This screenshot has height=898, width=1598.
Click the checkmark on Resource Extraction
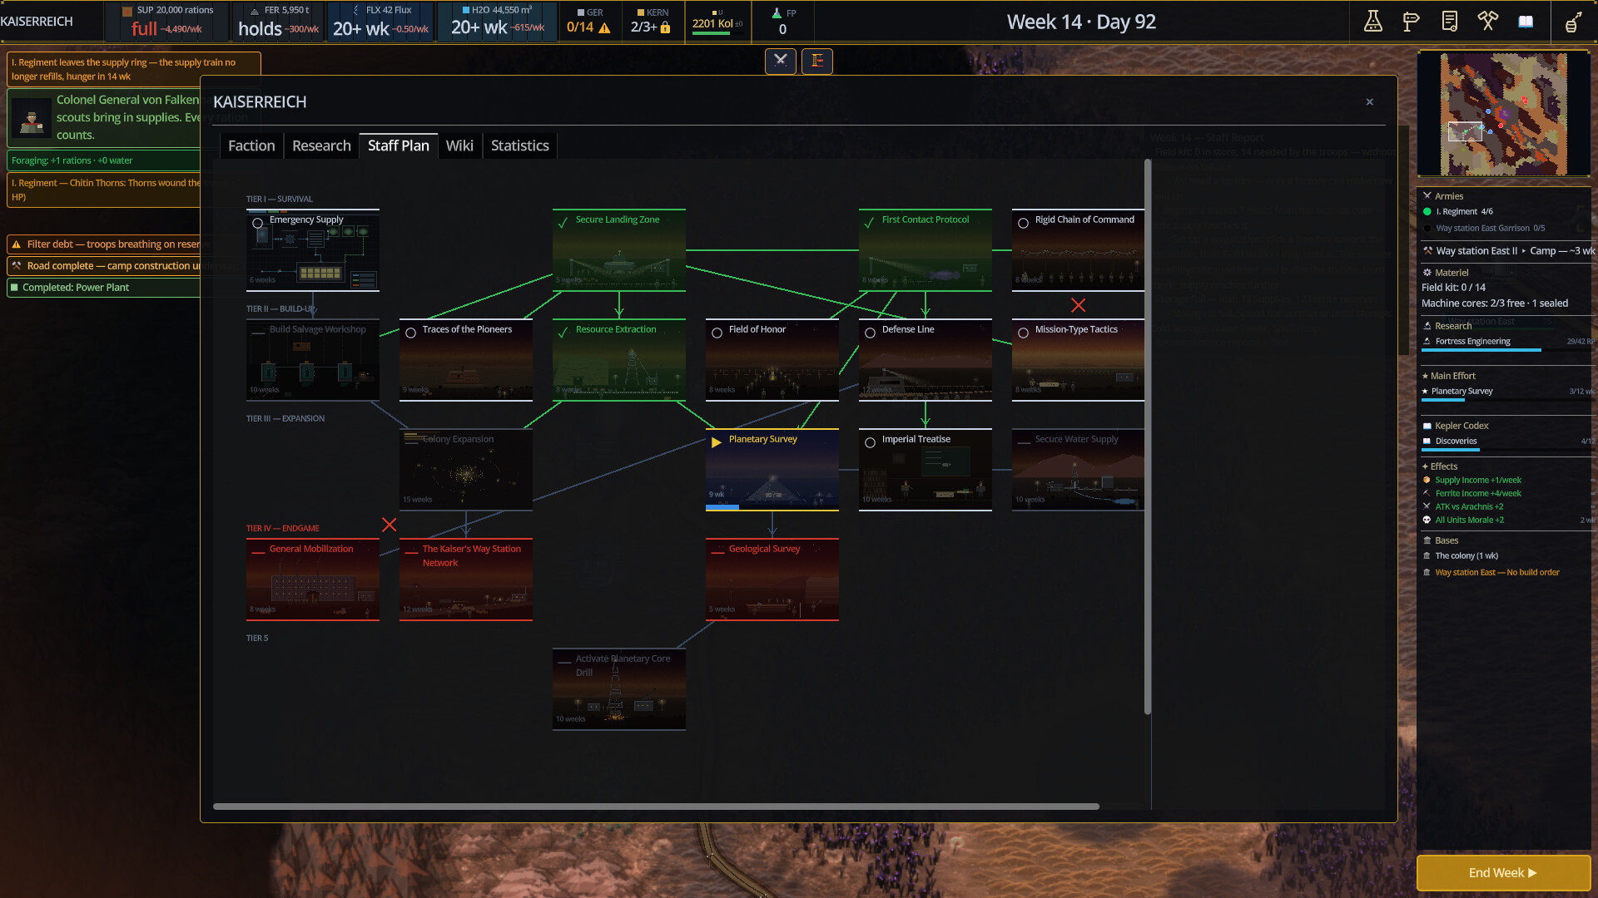coord(563,333)
